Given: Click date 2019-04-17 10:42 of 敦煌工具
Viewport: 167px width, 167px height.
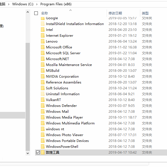Looking at the screenshot, I should (122, 153).
